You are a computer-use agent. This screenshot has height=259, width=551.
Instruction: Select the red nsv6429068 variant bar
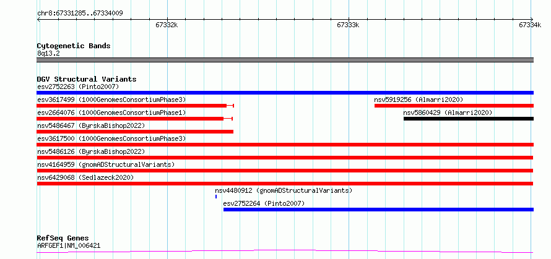point(285,184)
